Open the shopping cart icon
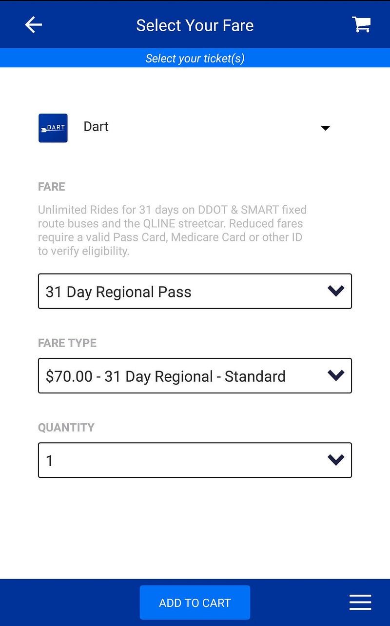Screen dimensions: 390x626 [361, 24]
